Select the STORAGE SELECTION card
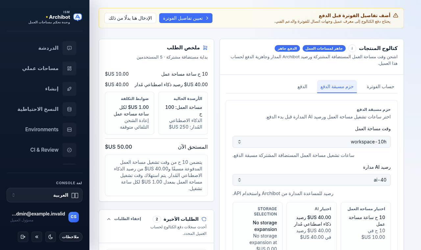This screenshot has width=421, height=250. tap(258, 226)
